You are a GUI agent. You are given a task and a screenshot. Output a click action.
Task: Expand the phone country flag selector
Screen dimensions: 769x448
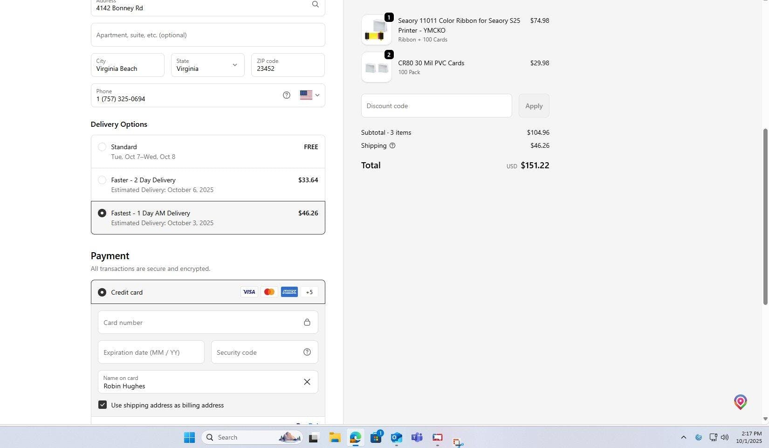[309, 96]
